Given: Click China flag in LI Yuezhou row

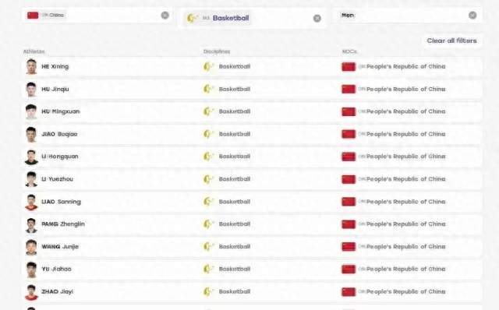Looking at the screenshot, I should click(349, 179).
